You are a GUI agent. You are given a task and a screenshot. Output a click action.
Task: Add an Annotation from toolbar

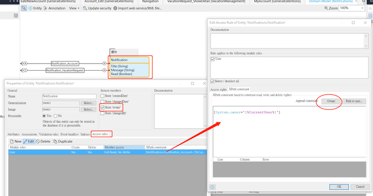55,8
